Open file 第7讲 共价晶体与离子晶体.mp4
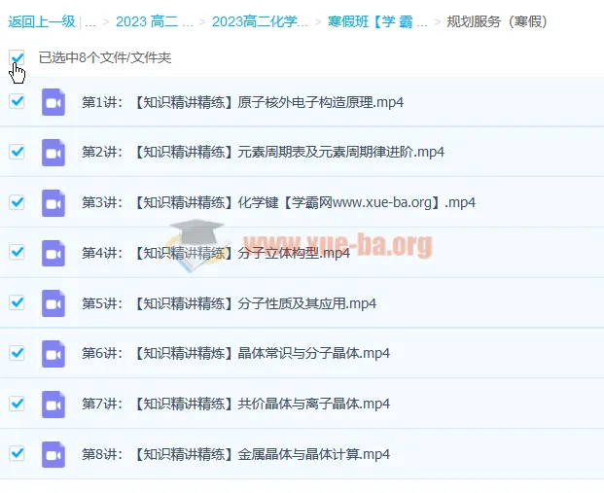 click(x=235, y=404)
